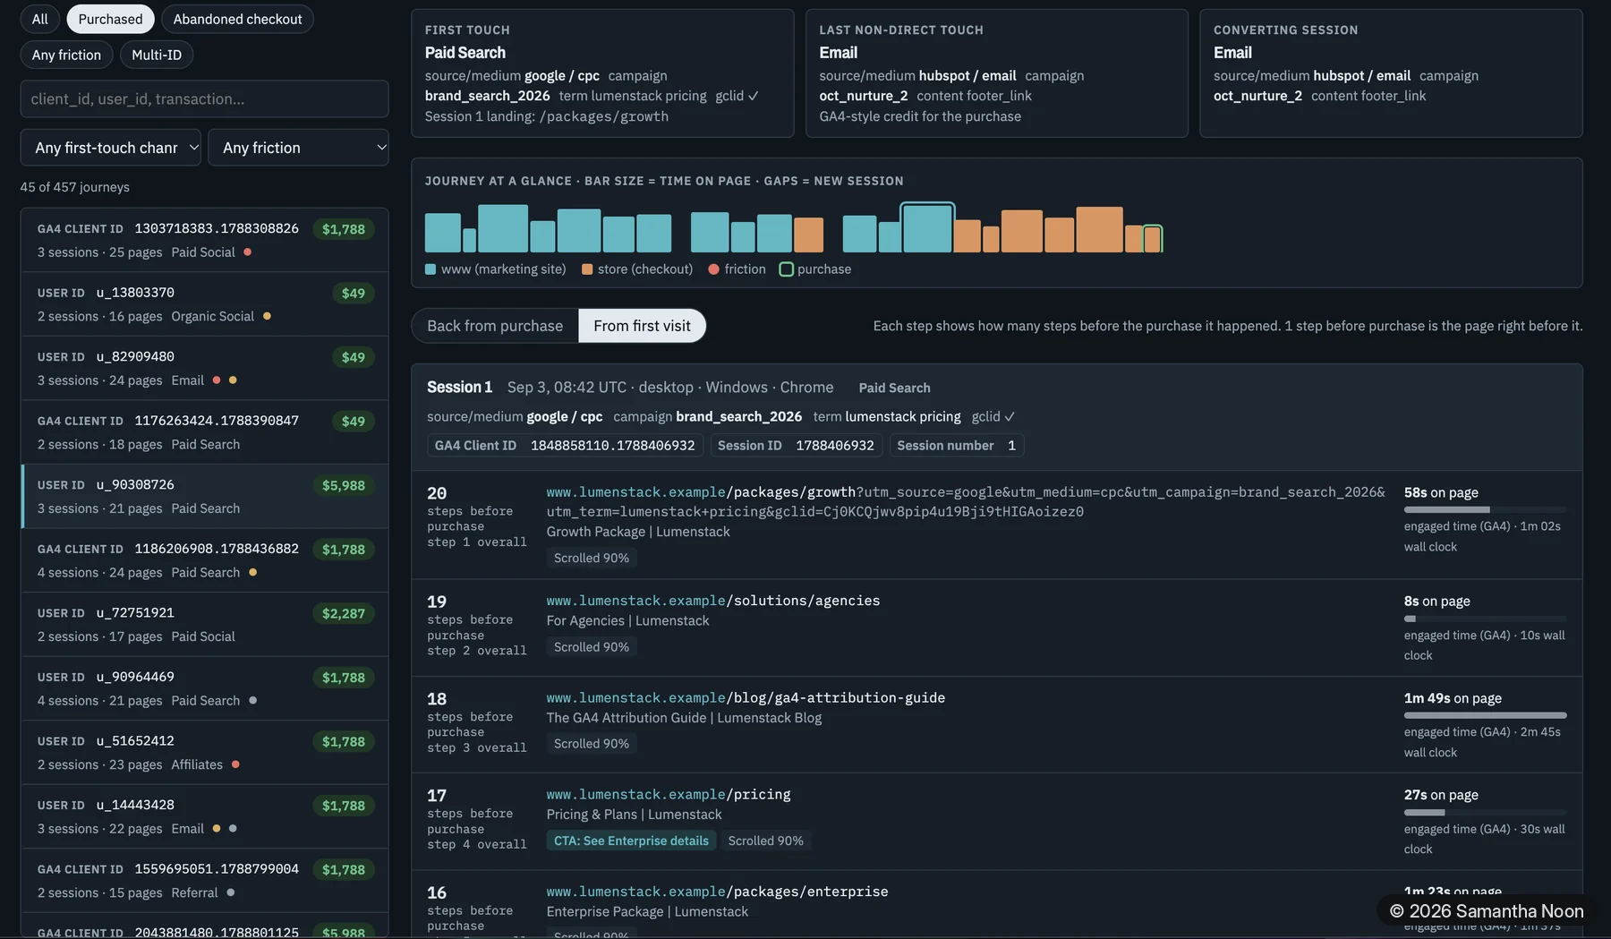The image size is (1611, 939).
Task: Open journey for user u_14443428
Action: pos(204,816)
